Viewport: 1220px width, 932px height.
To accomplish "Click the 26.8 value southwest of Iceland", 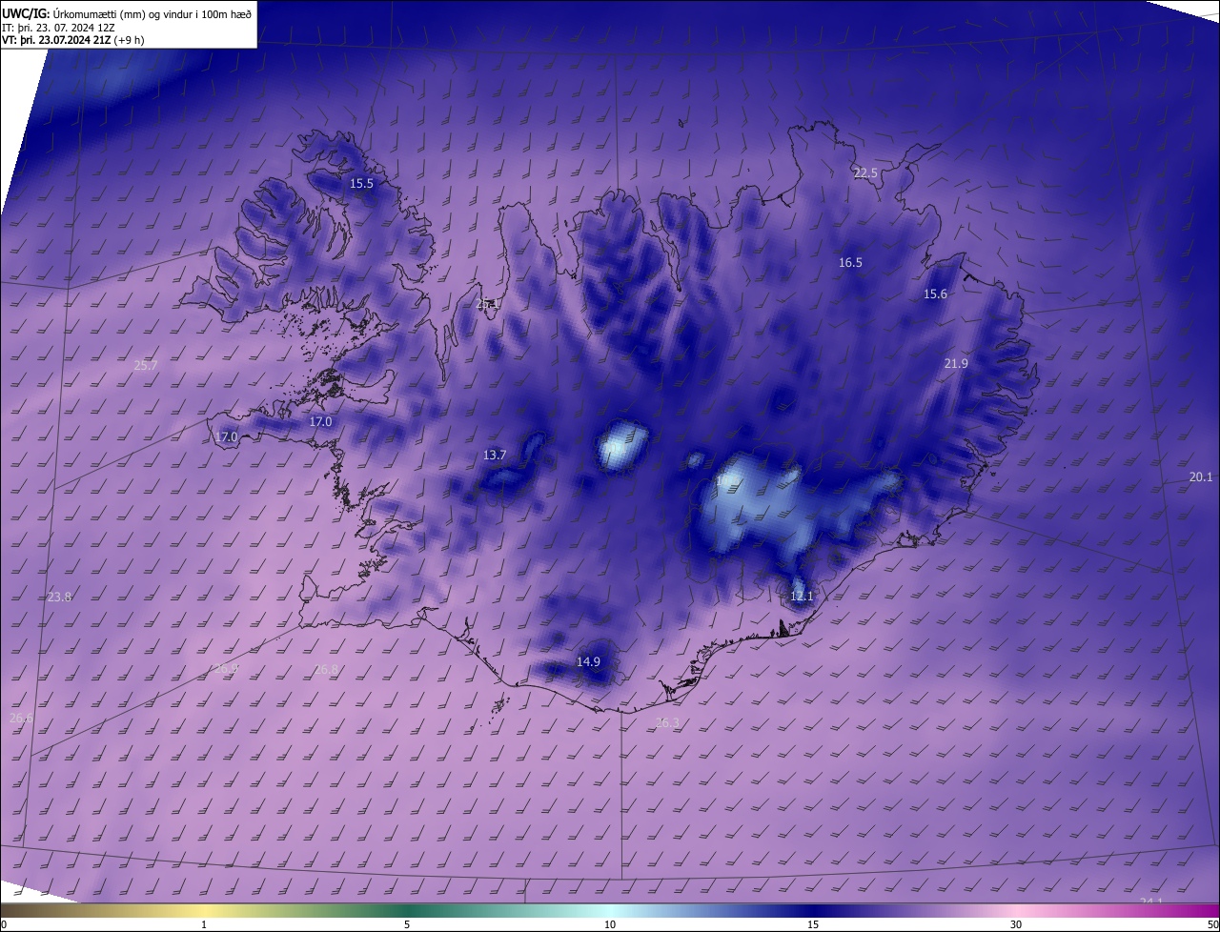I will [x=326, y=670].
